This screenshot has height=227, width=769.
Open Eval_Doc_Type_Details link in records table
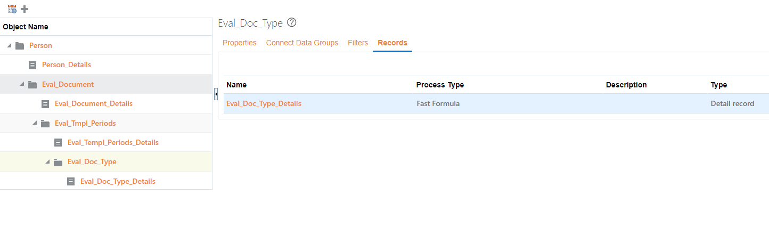[x=264, y=104]
